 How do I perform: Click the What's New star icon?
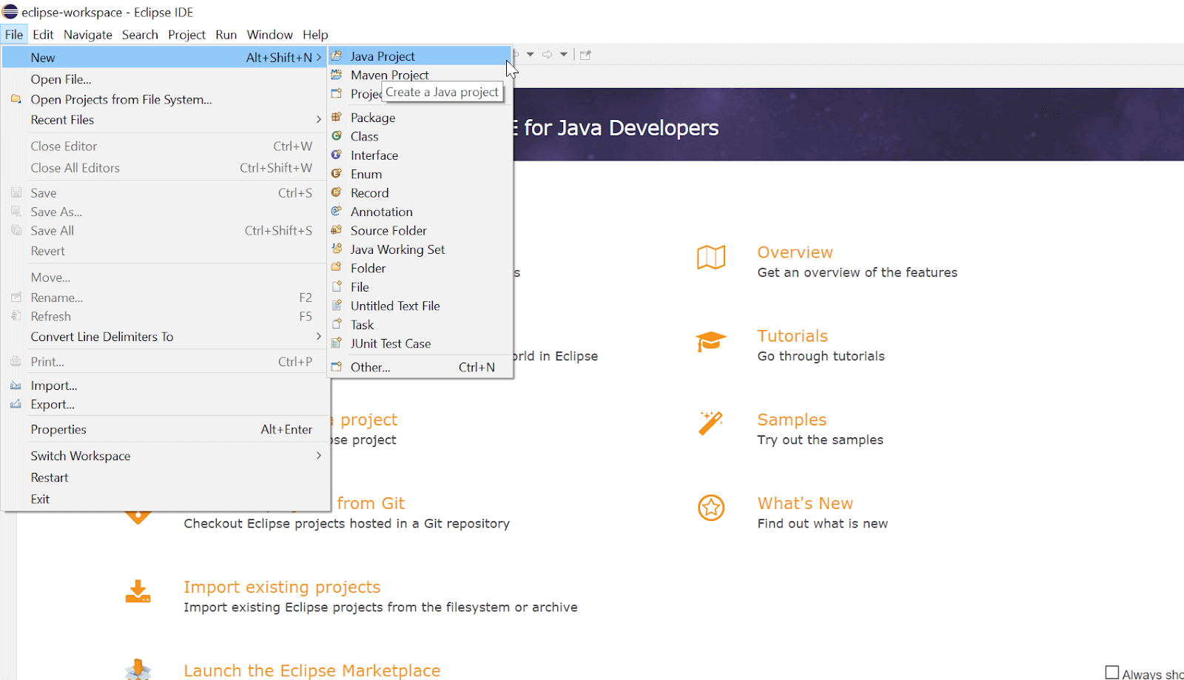pyautogui.click(x=711, y=508)
